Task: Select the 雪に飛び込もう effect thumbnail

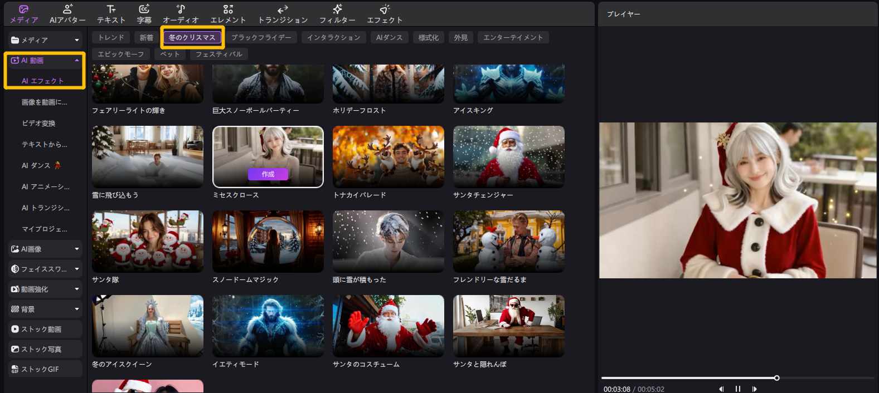Action: [148, 156]
